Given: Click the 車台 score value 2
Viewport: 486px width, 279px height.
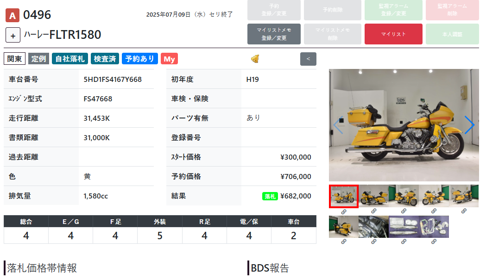Looking at the screenshot, I should point(294,236).
